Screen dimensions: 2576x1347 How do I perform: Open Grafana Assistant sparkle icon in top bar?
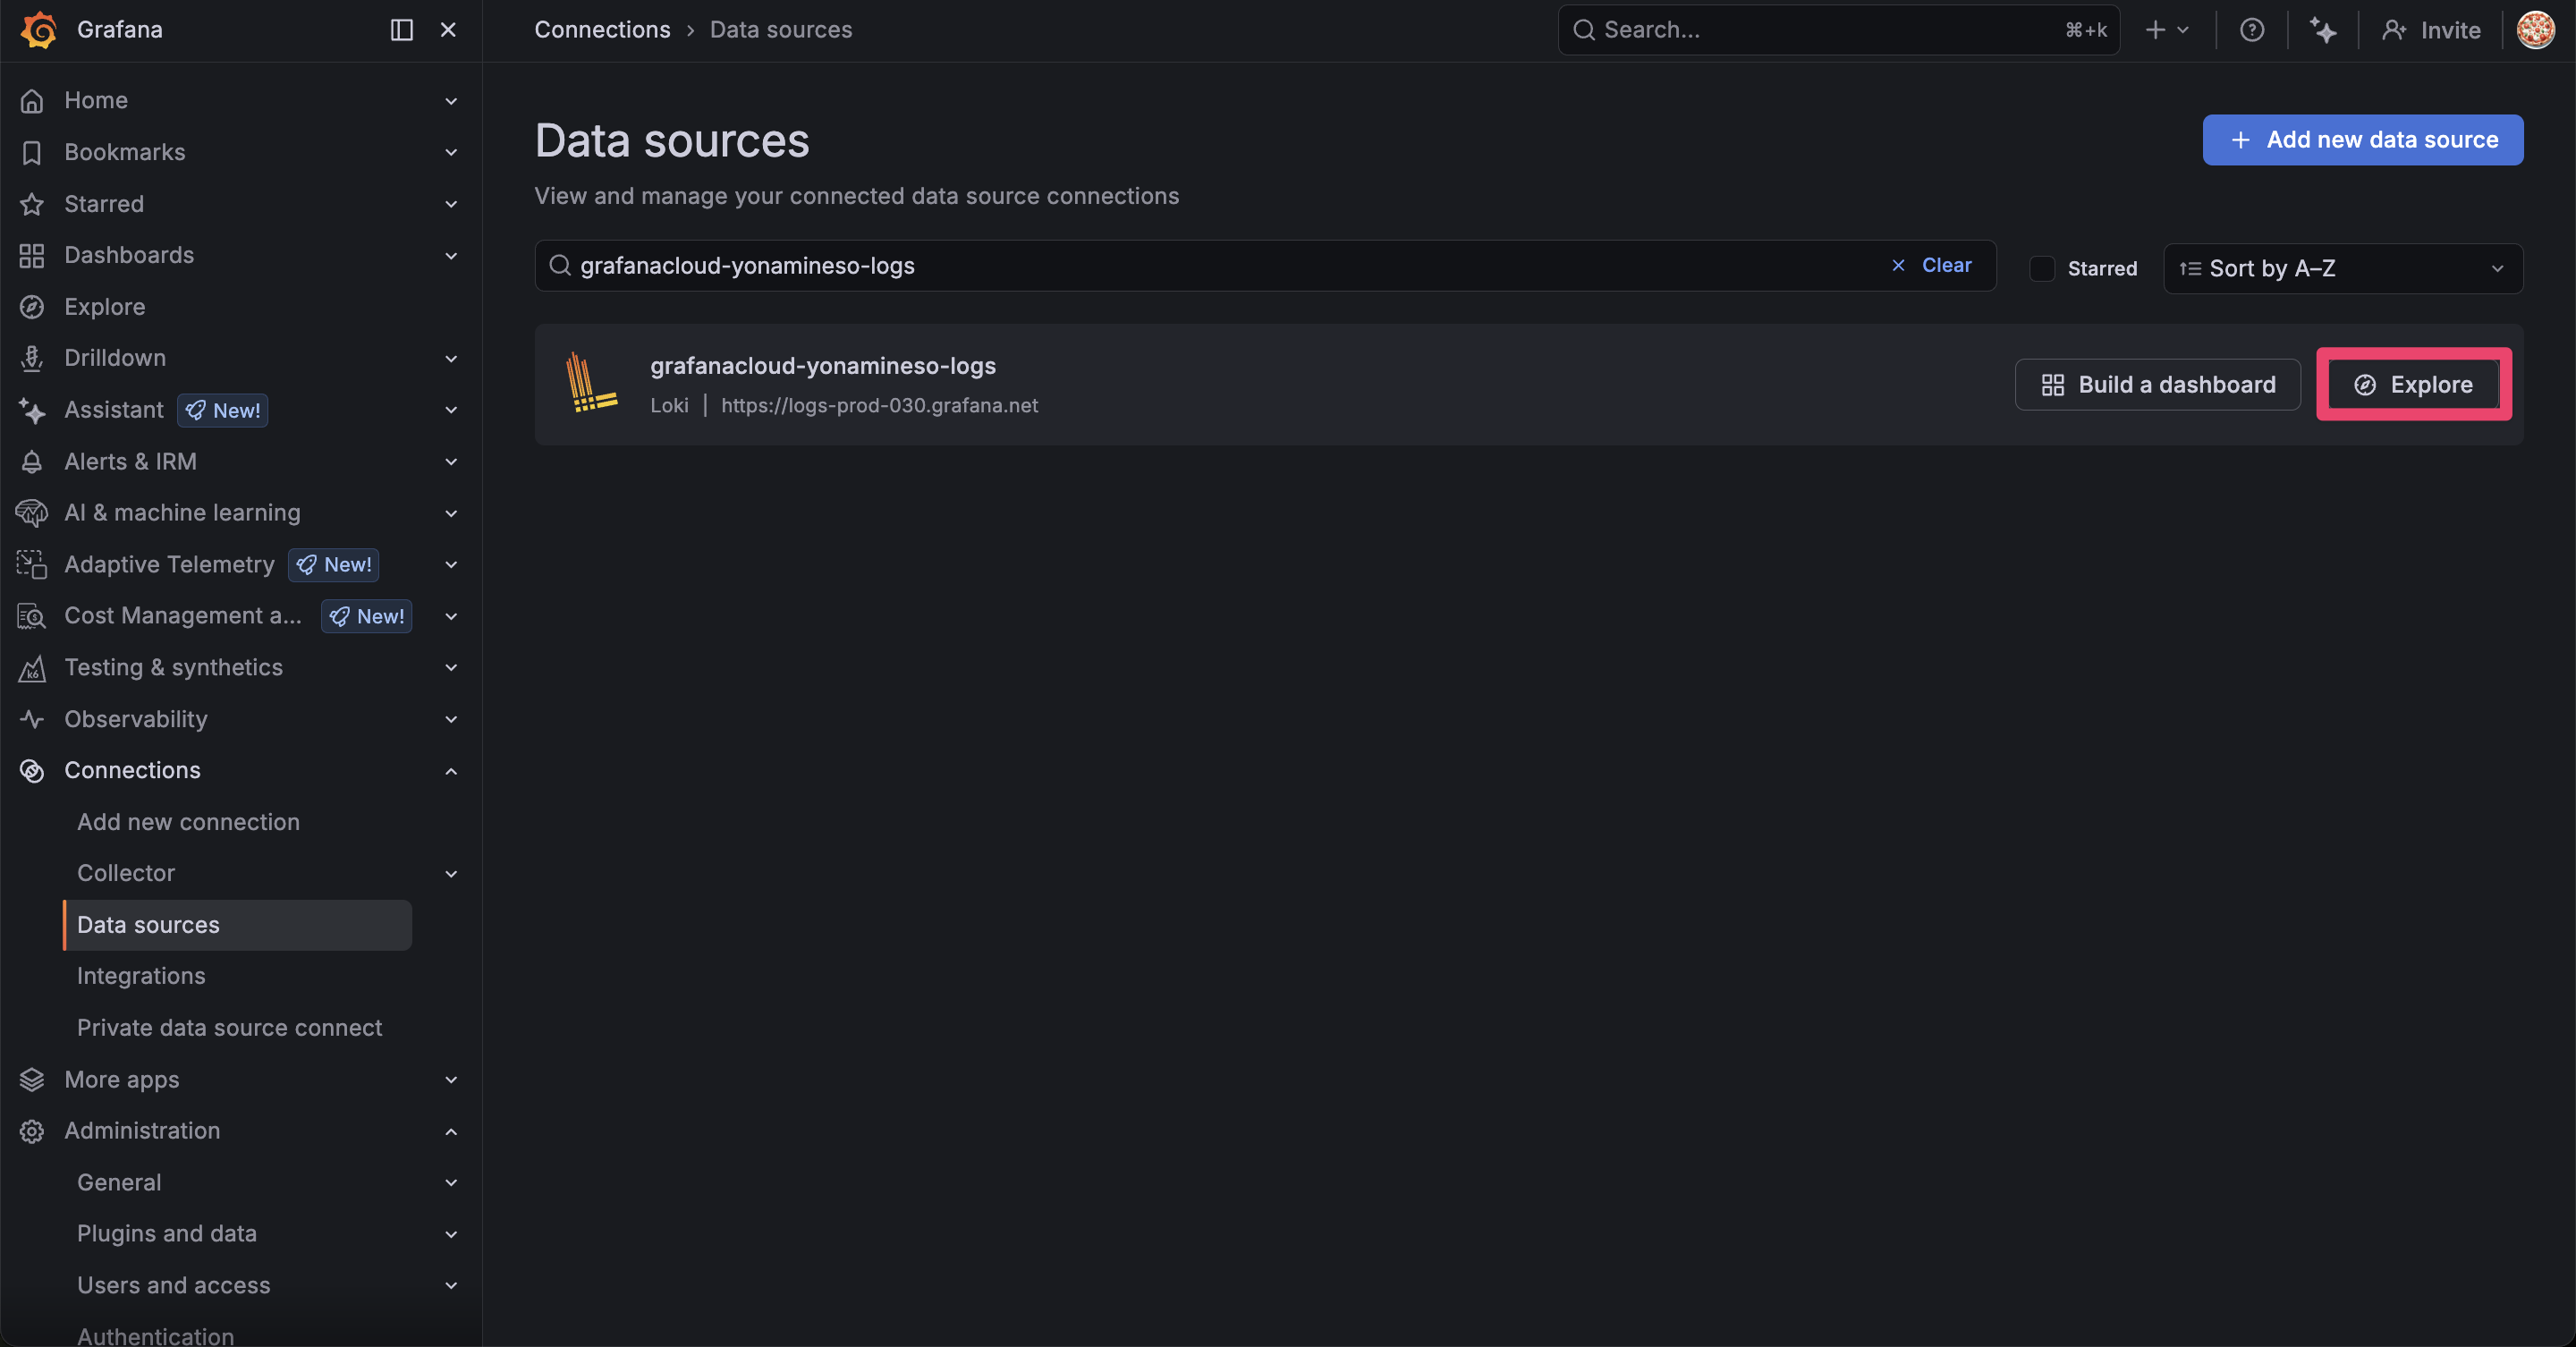[x=2322, y=30]
